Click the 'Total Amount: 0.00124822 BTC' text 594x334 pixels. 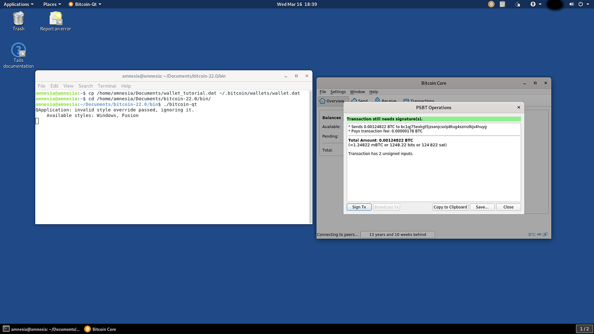[381, 140]
